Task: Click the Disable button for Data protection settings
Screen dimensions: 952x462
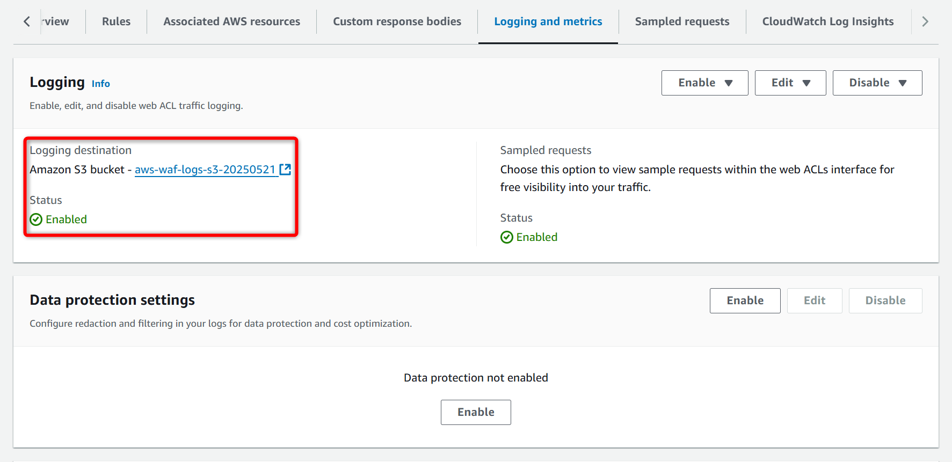Action: click(885, 300)
